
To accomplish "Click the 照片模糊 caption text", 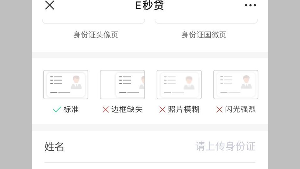I will point(184,110).
